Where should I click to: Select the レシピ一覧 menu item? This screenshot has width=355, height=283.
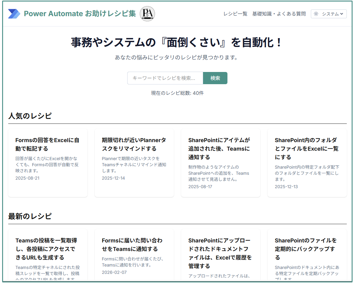click(235, 14)
